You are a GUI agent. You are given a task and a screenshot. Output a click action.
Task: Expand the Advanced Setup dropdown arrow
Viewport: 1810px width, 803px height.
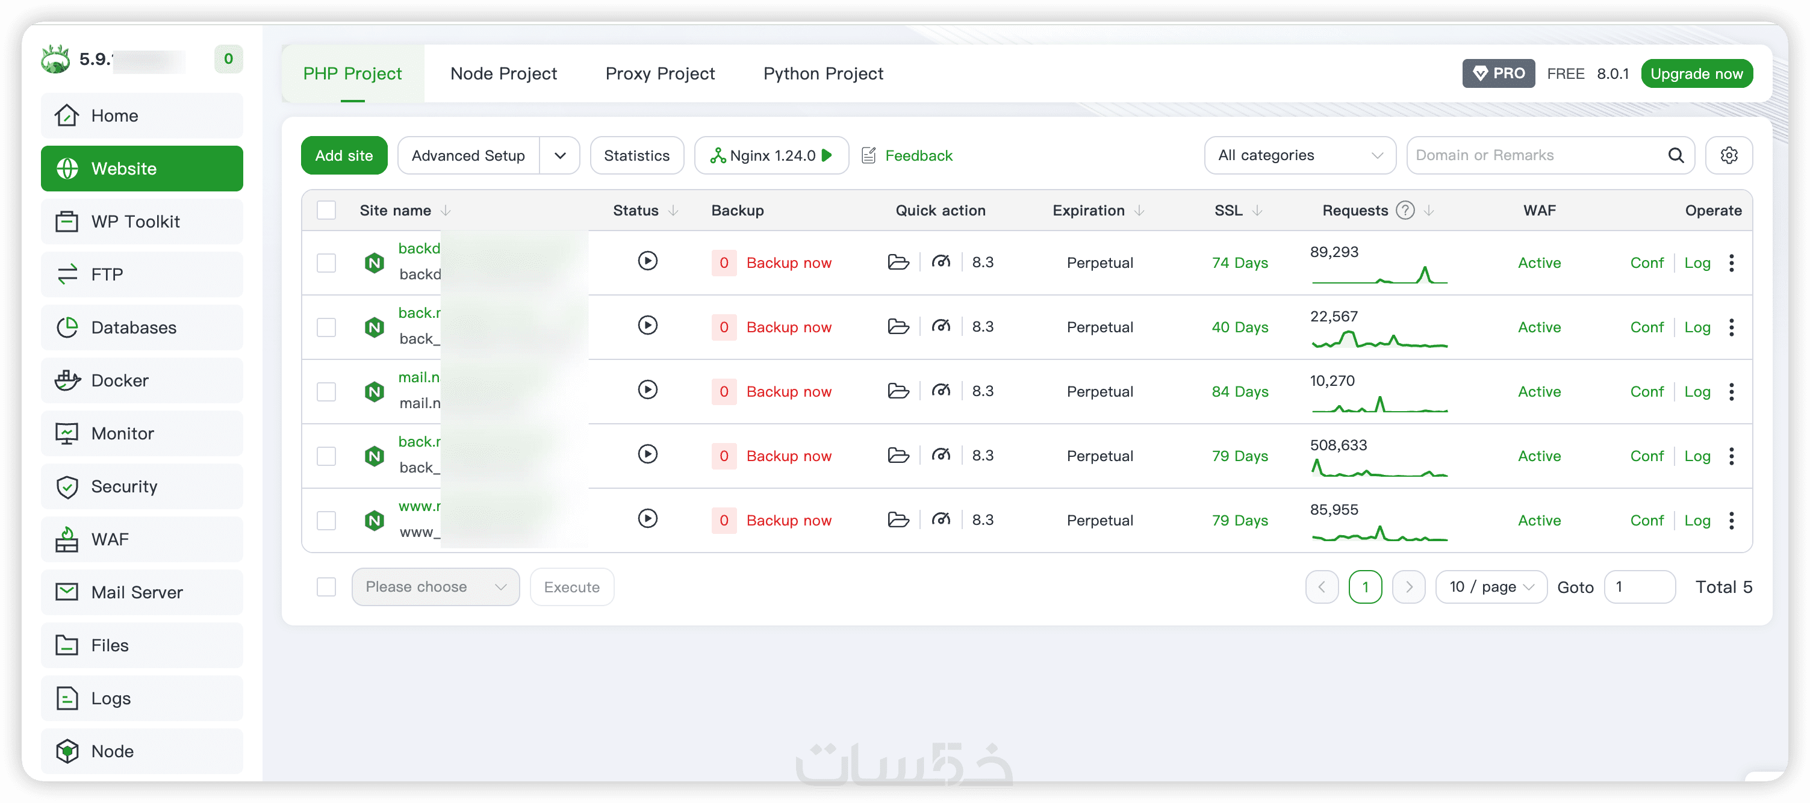point(559,155)
